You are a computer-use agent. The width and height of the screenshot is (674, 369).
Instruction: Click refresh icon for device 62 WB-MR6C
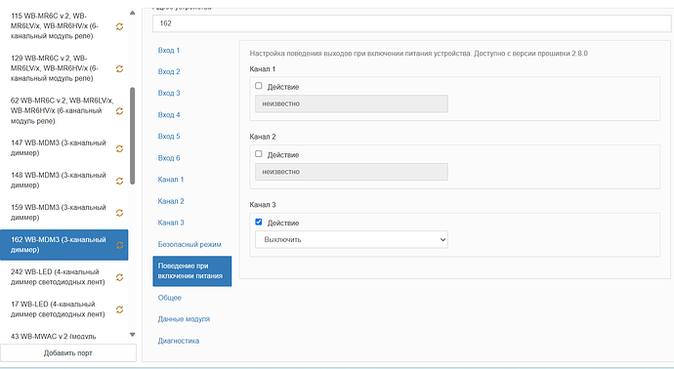[119, 111]
